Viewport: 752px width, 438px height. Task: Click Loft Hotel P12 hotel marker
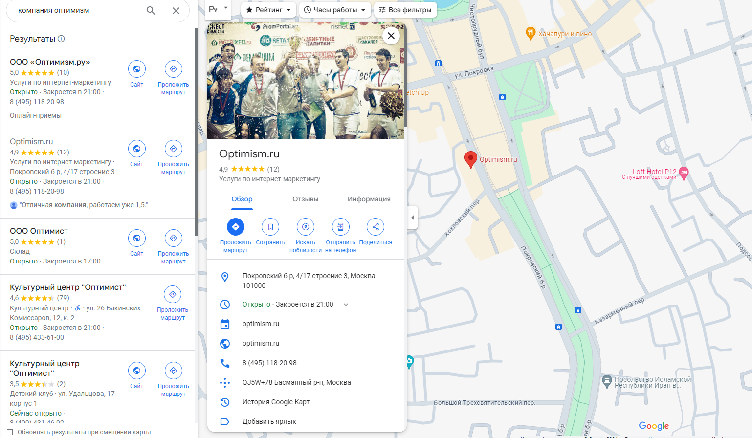[x=684, y=173]
